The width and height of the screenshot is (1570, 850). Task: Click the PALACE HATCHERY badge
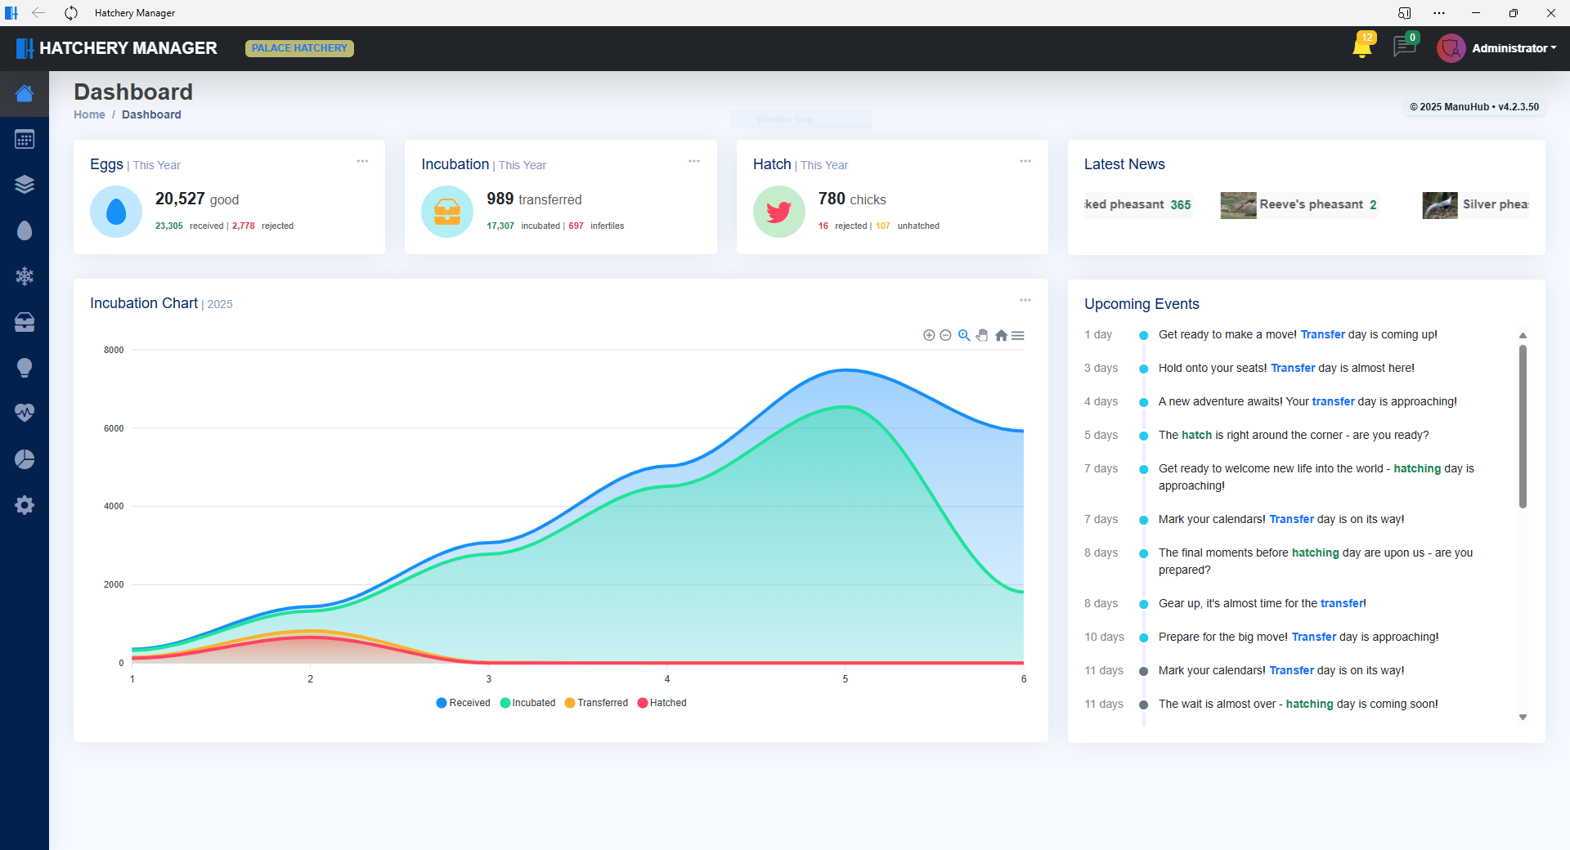[x=298, y=48]
